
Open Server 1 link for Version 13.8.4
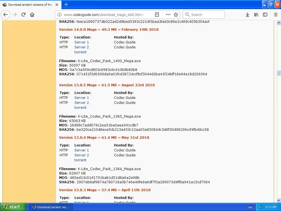click(82, 150)
